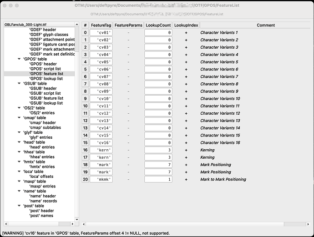This screenshot has width=314, height=237.
Task: Expand LookupIndex plus for row 17 kern
Action: [x=186, y=157]
